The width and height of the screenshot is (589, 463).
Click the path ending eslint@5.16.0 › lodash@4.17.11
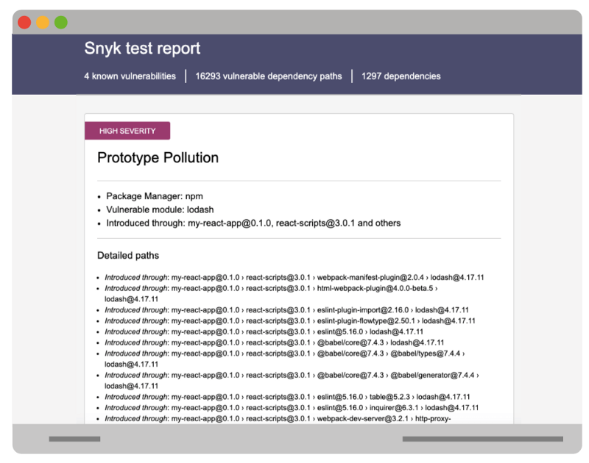coord(264,331)
